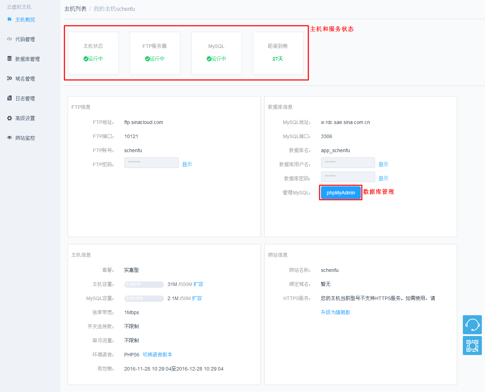This screenshot has width=485, height=392.
Task: Click 扩容 next to 主机容量
Action: pos(198,284)
